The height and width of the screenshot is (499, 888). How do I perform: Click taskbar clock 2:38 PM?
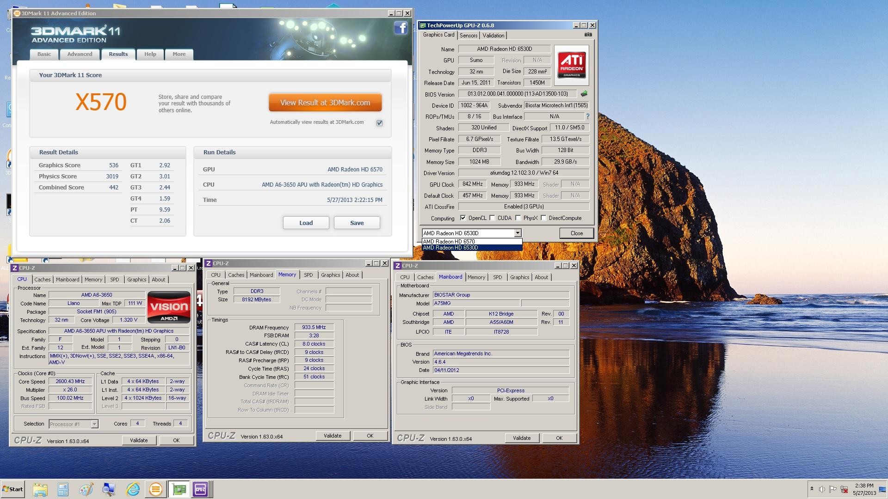tap(864, 486)
